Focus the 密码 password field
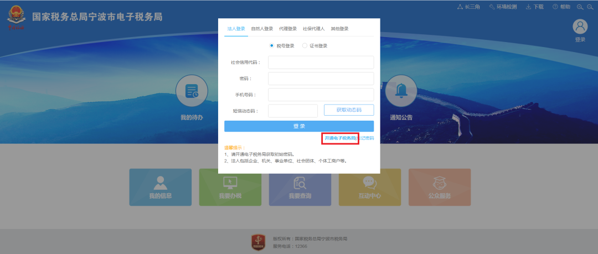 (x=321, y=79)
